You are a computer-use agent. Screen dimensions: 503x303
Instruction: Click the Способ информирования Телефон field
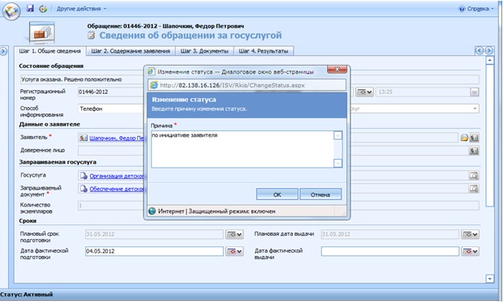[x=111, y=109]
